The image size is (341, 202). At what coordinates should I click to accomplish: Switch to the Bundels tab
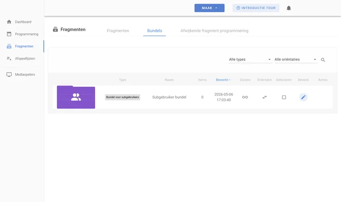point(154,31)
